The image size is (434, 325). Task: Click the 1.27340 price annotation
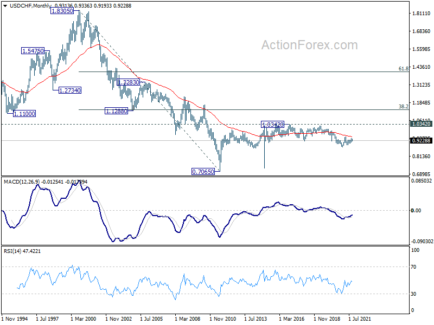70,90
